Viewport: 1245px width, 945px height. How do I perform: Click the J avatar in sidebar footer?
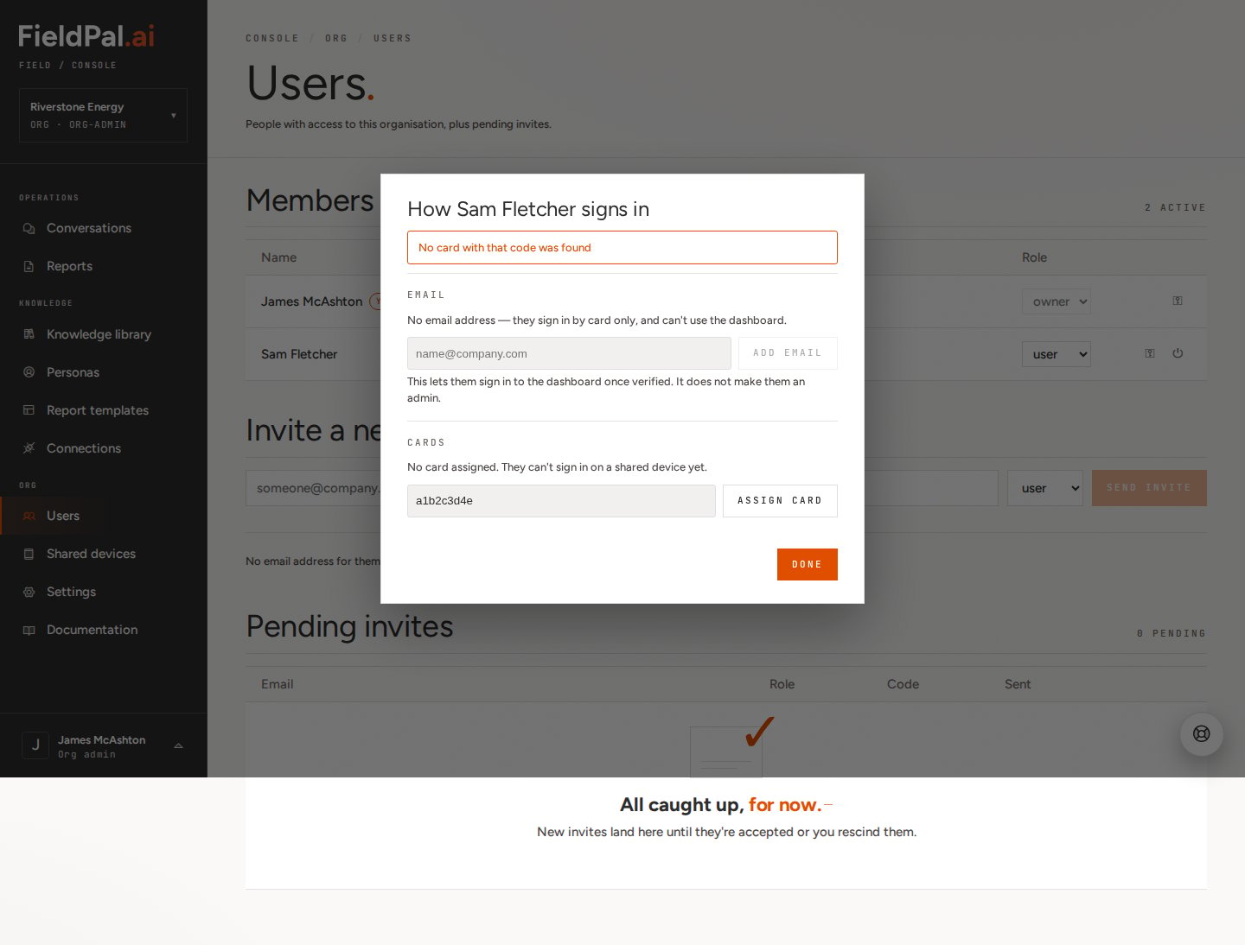[35, 745]
